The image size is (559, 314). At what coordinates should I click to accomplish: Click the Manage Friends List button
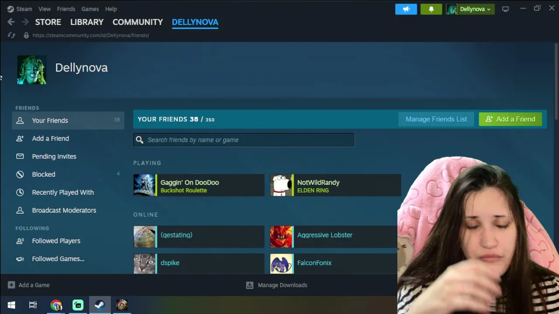[x=436, y=119]
